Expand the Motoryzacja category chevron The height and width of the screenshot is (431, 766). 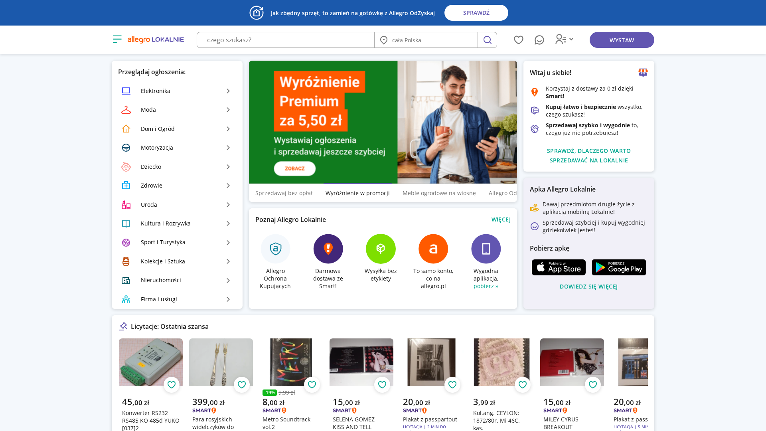click(228, 148)
